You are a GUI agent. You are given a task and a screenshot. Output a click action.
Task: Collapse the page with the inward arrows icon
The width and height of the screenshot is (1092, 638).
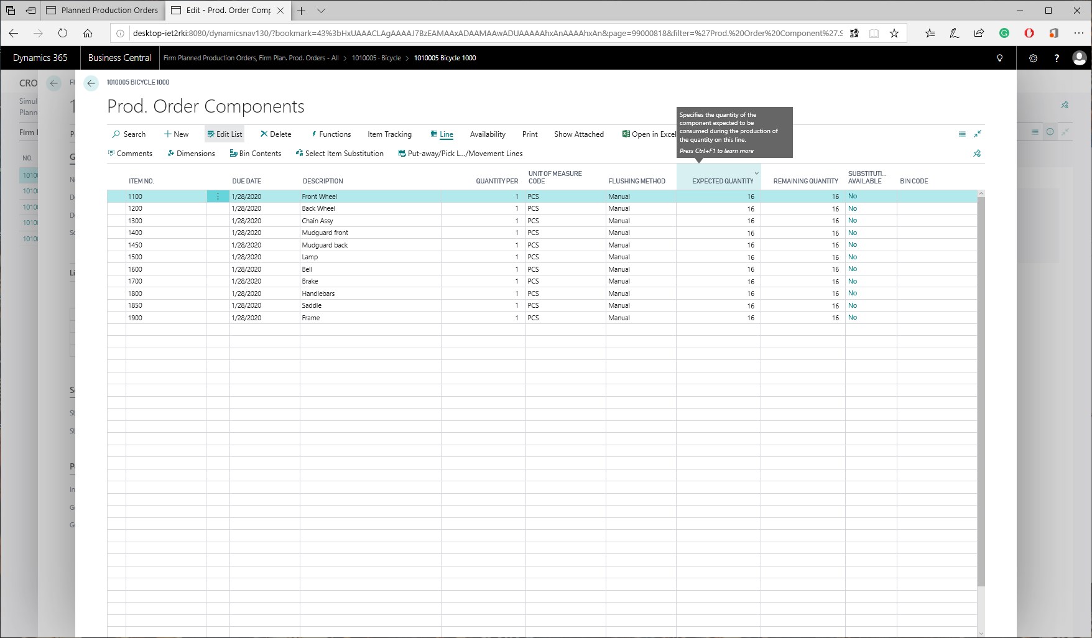978,134
